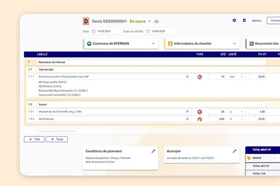The image size is (280, 186).
Task: Click the Salle de bain section title
Action: [152, 69]
